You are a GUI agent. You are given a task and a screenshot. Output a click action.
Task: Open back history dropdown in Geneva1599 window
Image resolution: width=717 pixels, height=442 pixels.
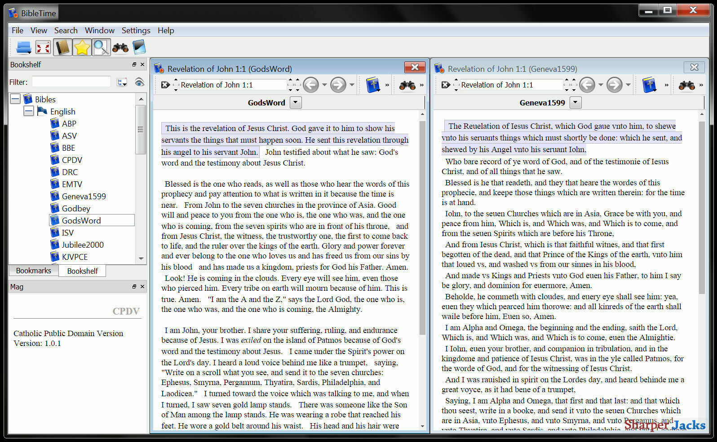point(601,85)
